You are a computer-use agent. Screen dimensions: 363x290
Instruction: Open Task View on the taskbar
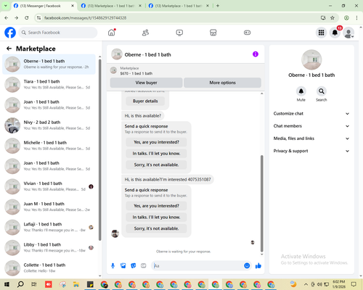(34, 284)
